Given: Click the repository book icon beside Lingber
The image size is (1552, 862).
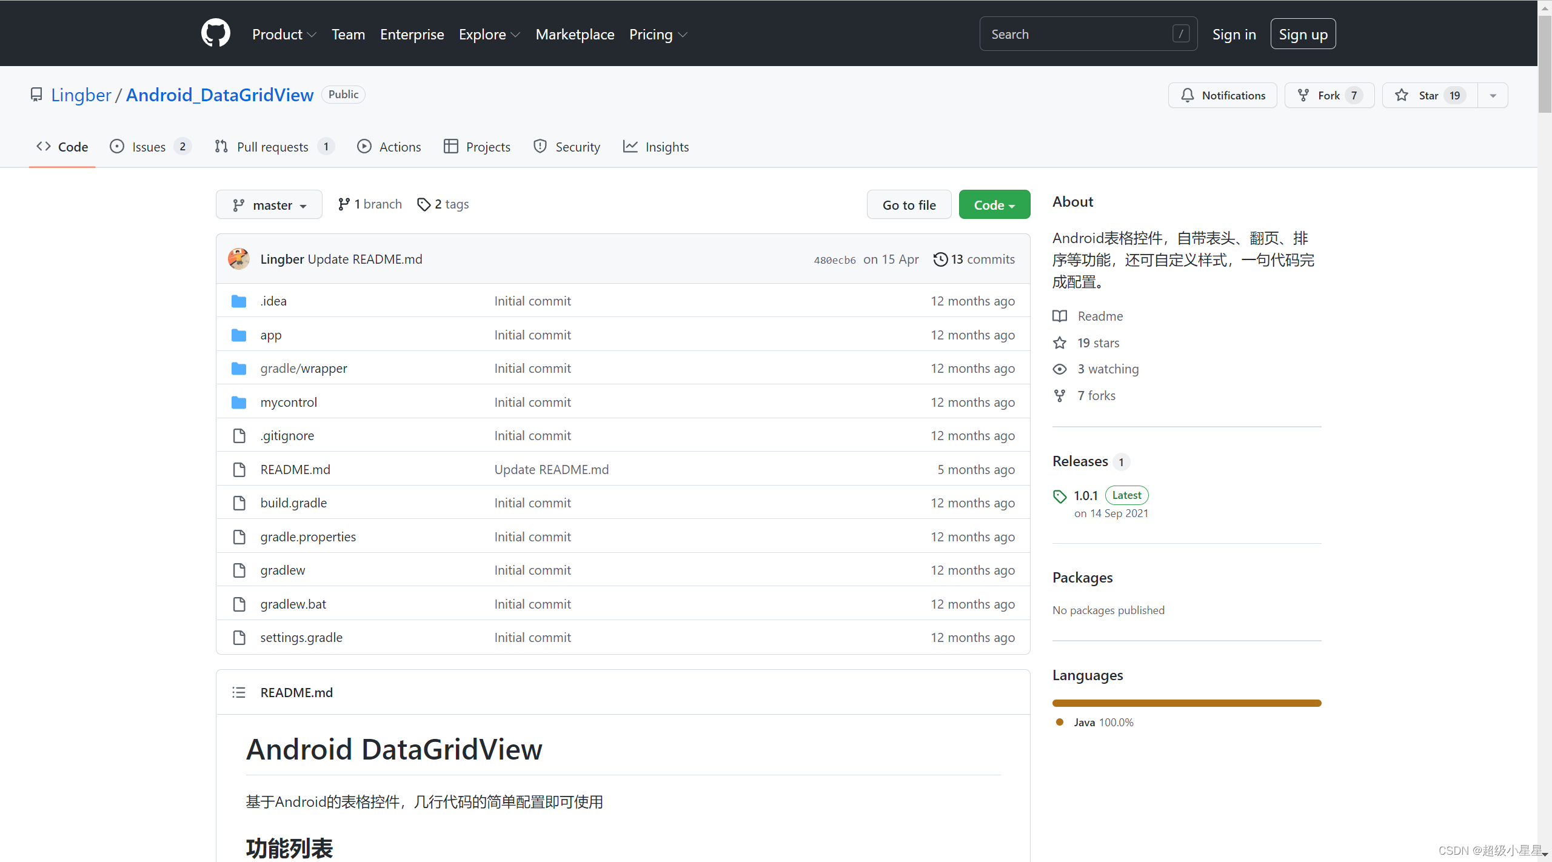Looking at the screenshot, I should pos(36,95).
